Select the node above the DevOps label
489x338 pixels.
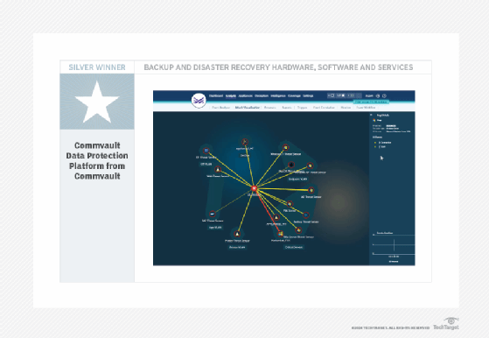[x=245, y=142]
